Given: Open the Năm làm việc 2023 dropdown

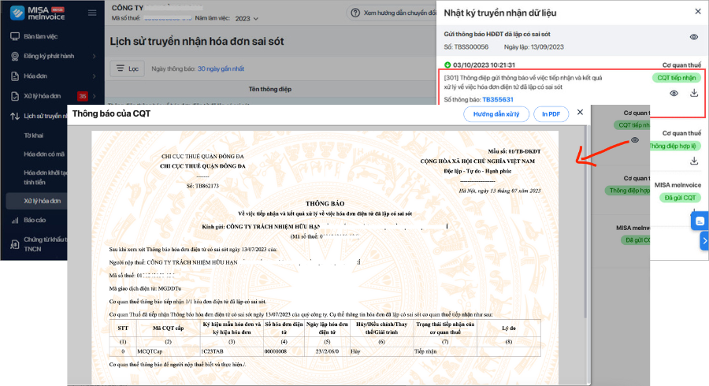Looking at the screenshot, I should coord(246,17).
